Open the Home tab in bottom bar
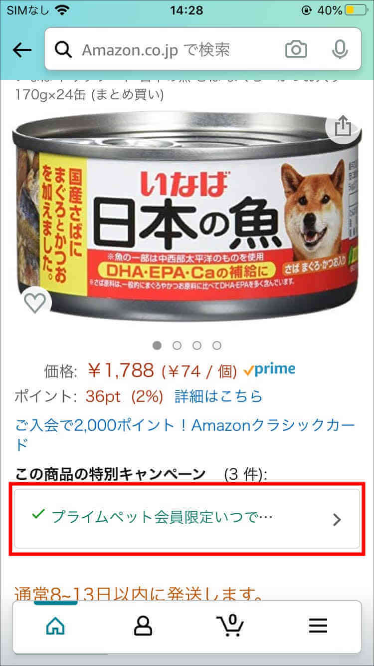Image resolution: width=374 pixels, height=666 pixels. [x=55, y=626]
